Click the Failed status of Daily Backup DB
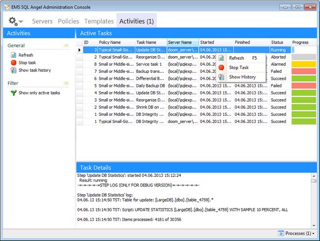Image resolution: width=320 pixels, height=241 pixels. pos(281,86)
